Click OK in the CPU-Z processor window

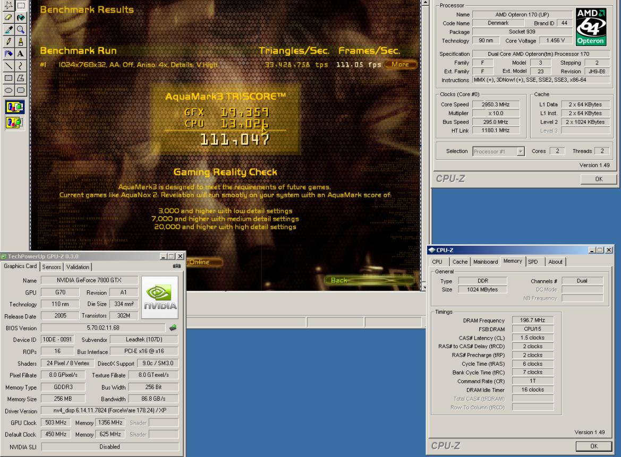pos(599,179)
